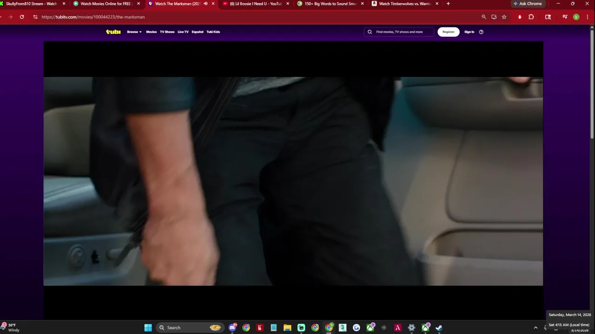
Task: Close the Lil Boosie YouTube tab
Action: click(288, 4)
